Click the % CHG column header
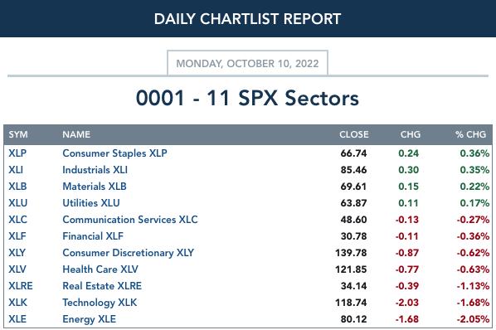 click(x=470, y=134)
